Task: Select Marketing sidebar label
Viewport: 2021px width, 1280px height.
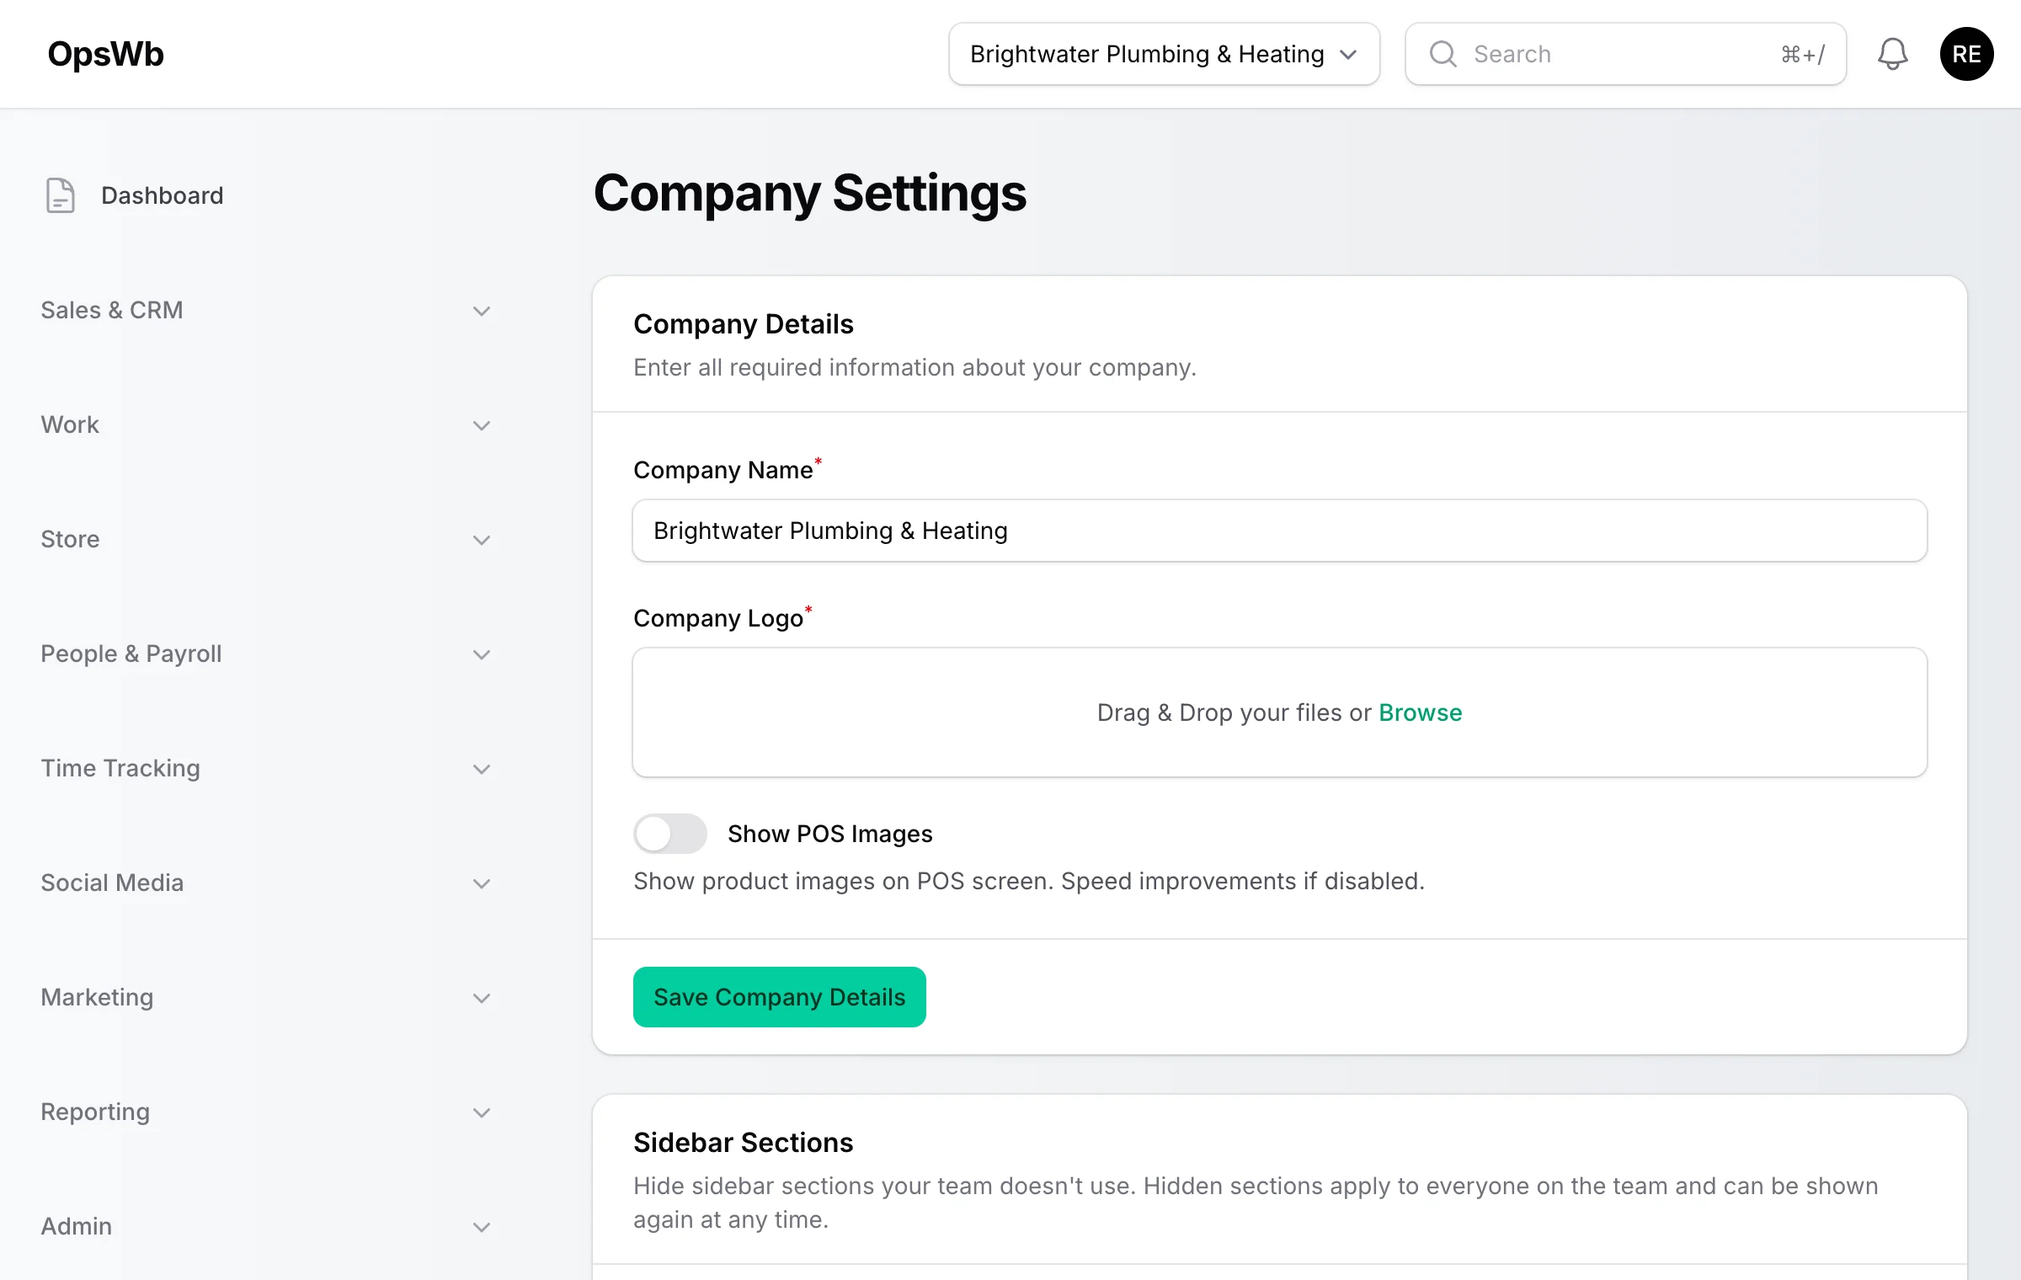Action: (97, 997)
